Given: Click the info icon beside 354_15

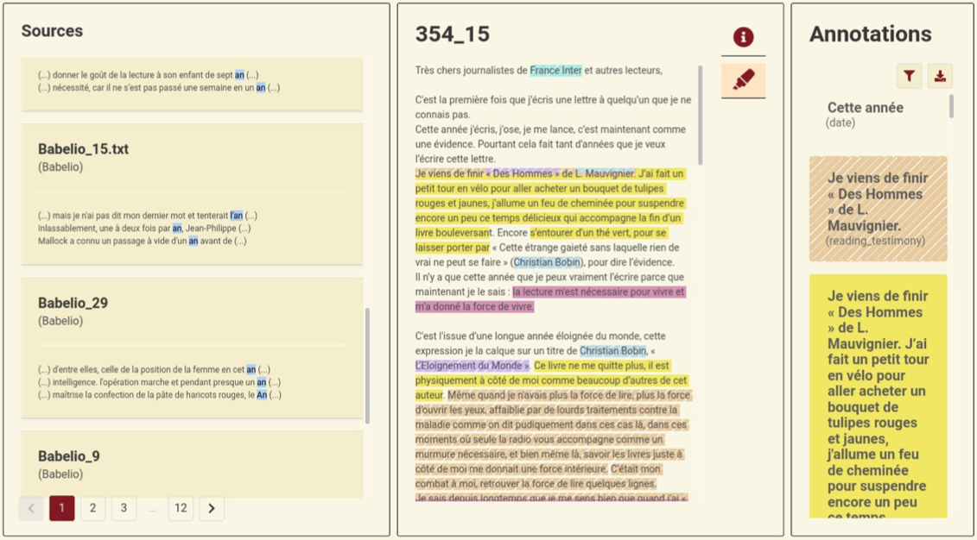Looking at the screenshot, I should point(743,37).
